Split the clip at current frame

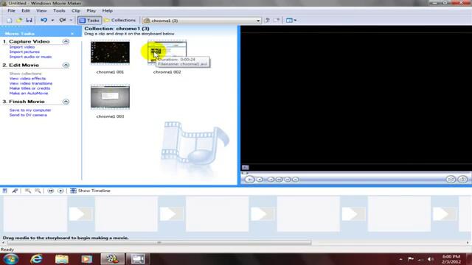[451, 180]
